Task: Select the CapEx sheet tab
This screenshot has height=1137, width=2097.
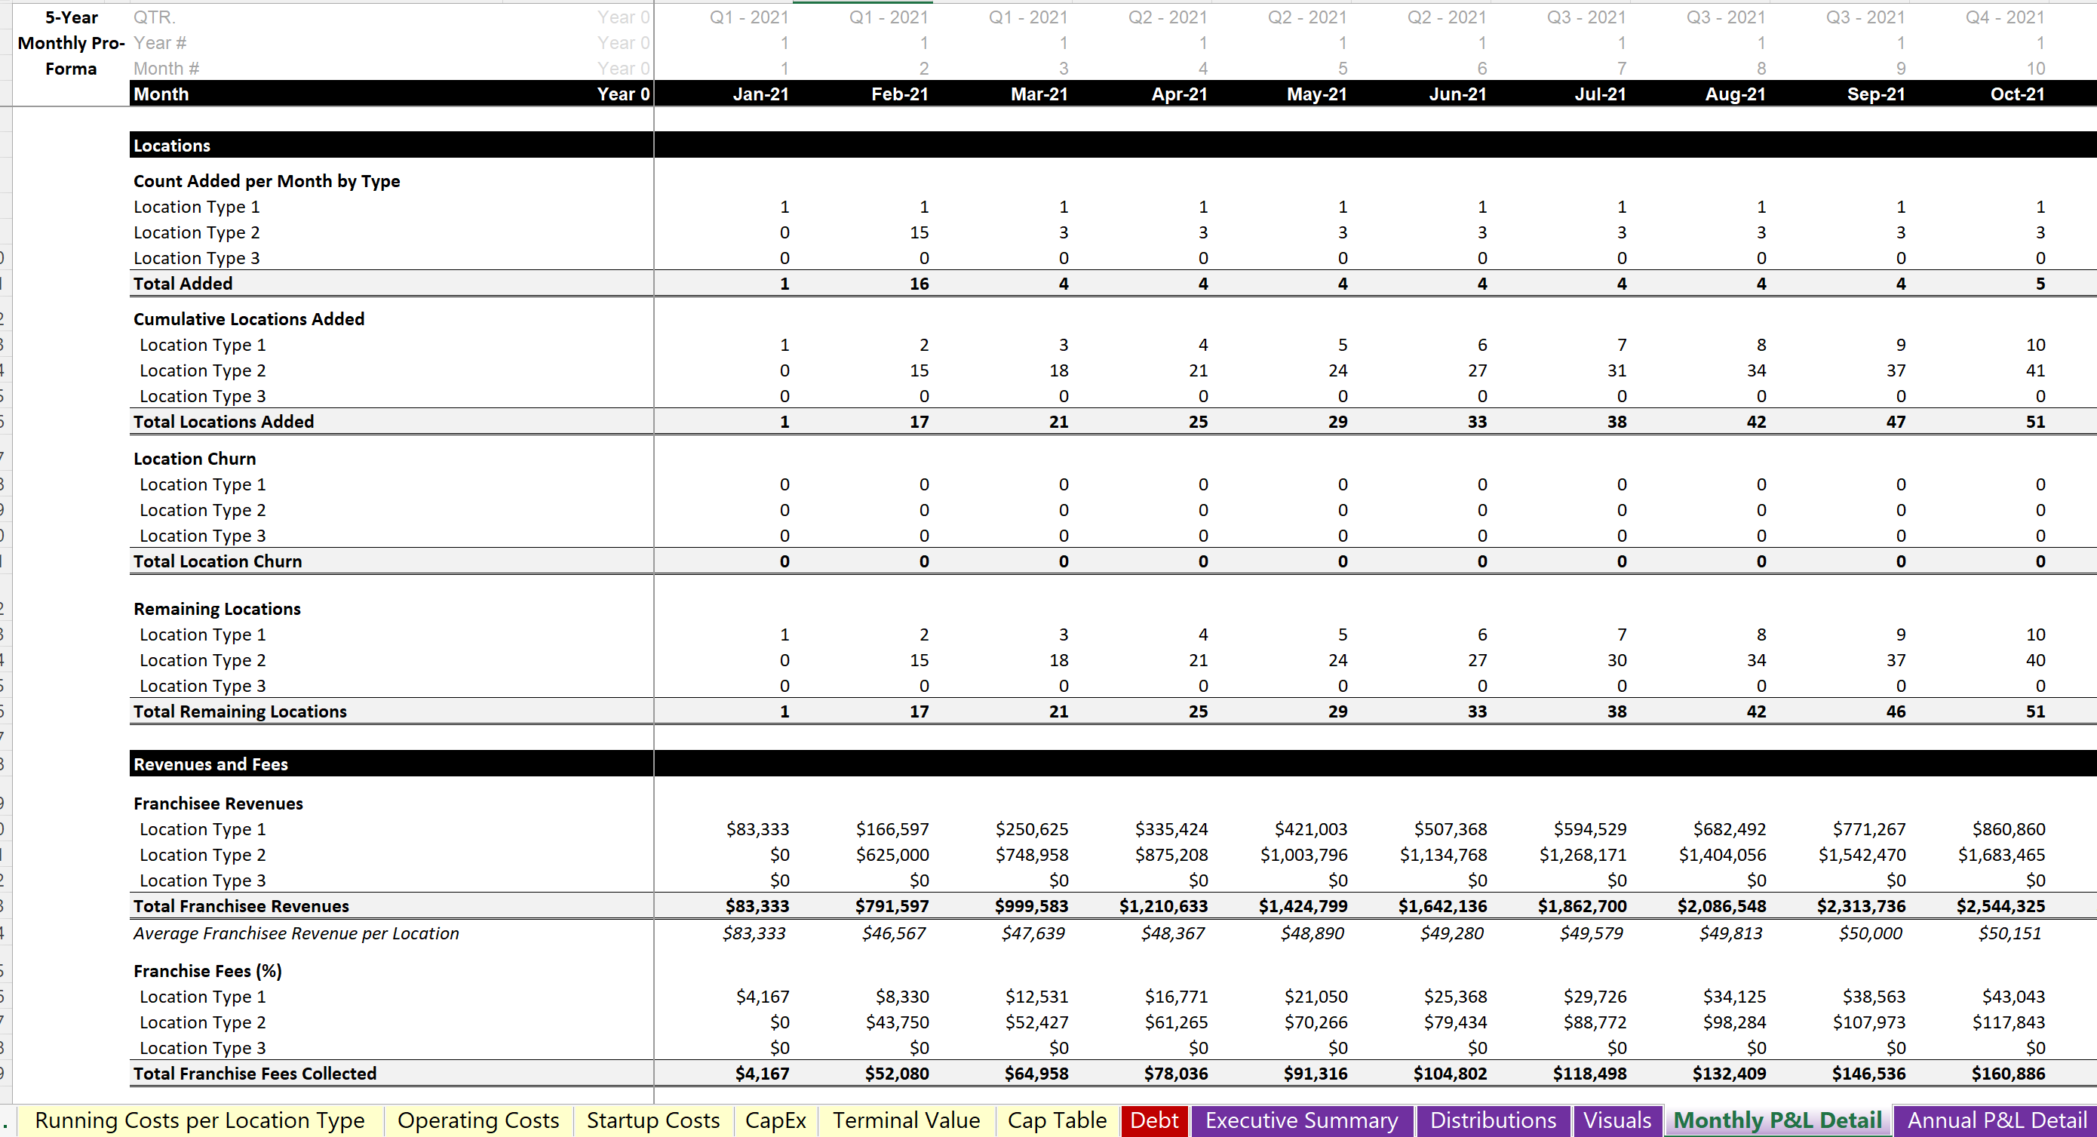Action: (x=775, y=1120)
